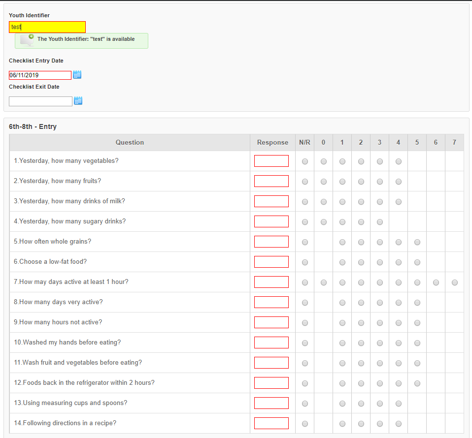Select 4 for vegetables question

click(399, 161)
